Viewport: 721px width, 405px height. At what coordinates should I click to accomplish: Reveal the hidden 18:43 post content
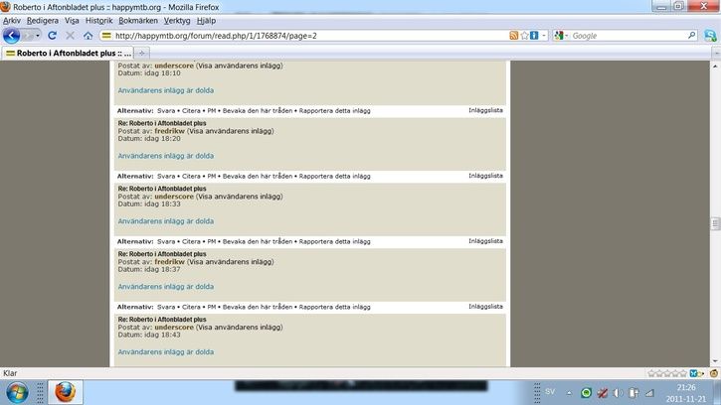pyautogui.click(x=165, y=351)
